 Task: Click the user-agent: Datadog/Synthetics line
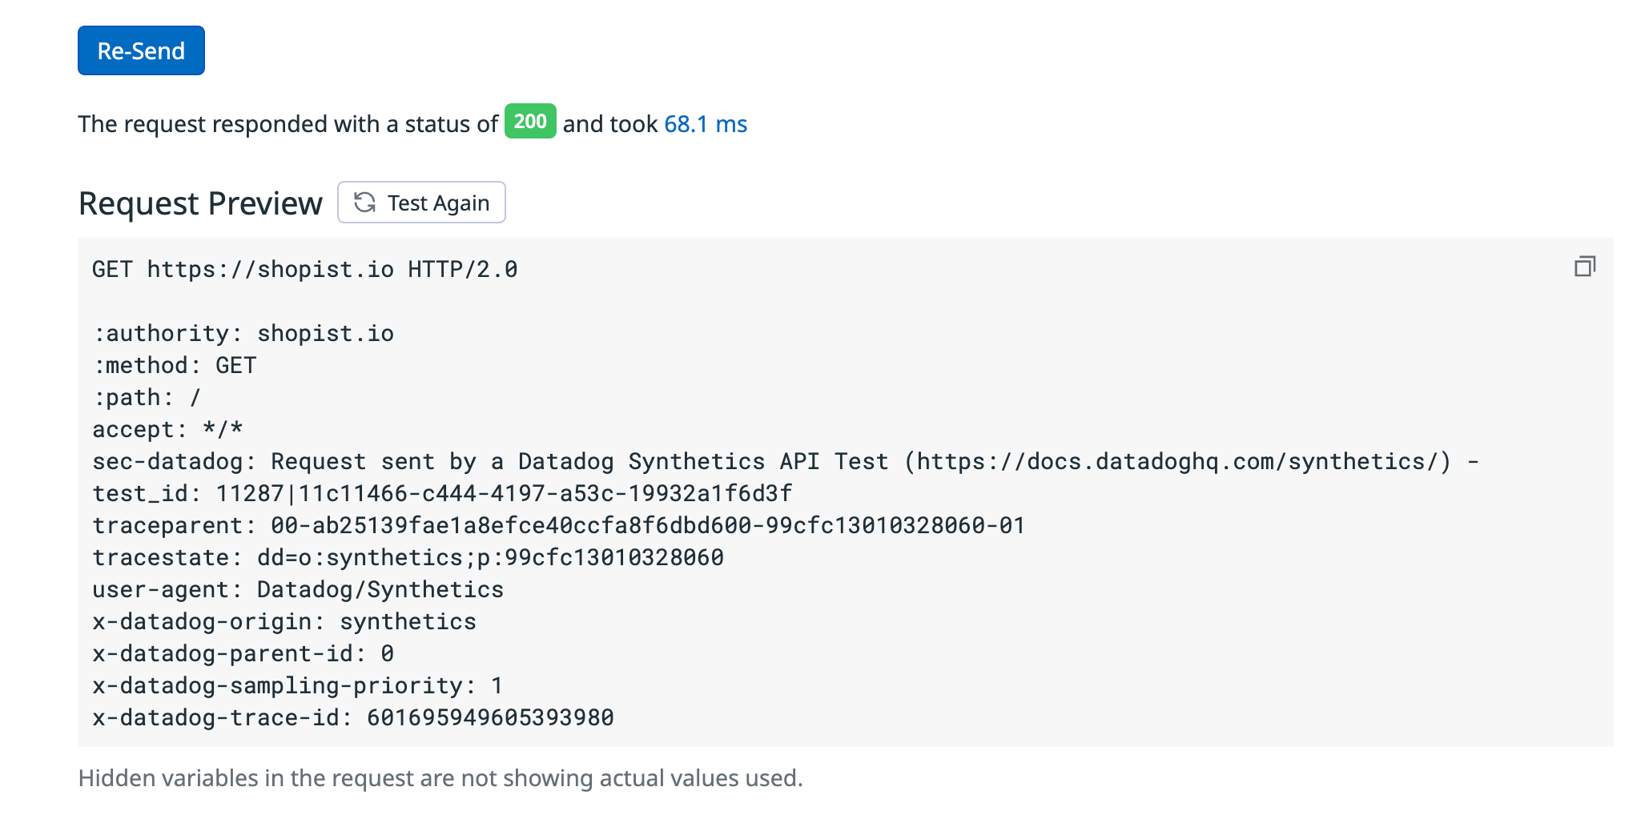coord(298,589)
